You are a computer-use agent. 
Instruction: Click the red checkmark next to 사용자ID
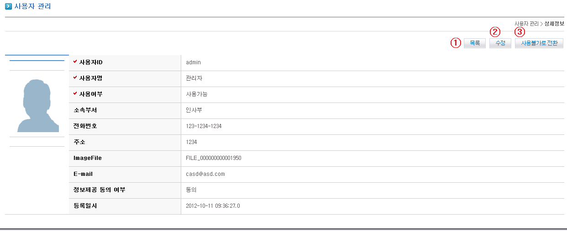pos(75,62)
